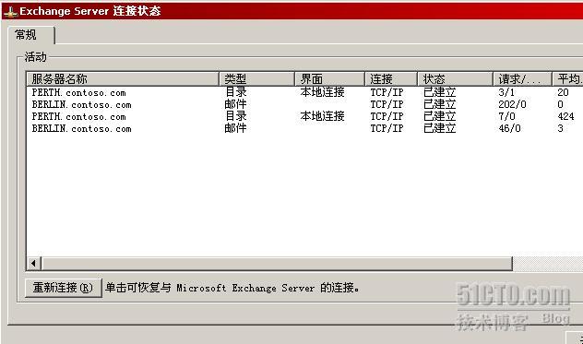Click the average value 20
The image size is (583, 344).
(x=563, y=92)
